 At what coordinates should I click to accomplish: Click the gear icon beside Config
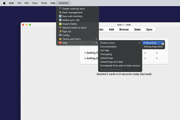(60, 35)
